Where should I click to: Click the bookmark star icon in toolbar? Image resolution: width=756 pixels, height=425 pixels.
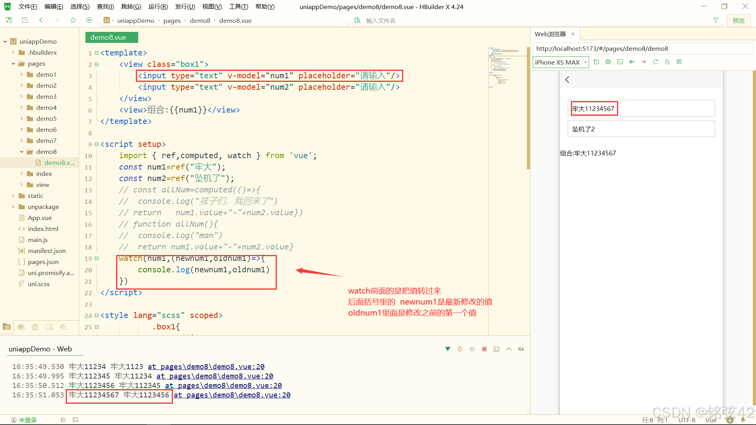[x=73, y=20]
